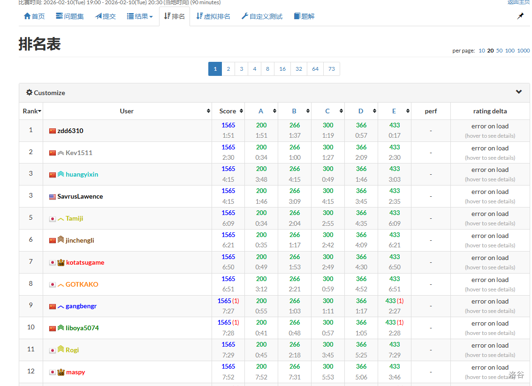532x386 pixels.
Task: Switch to the 虚拟排名 tab
Action: tap(213, 16)
